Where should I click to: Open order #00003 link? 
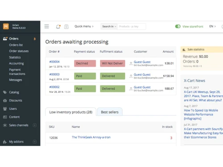click(54, 74)
